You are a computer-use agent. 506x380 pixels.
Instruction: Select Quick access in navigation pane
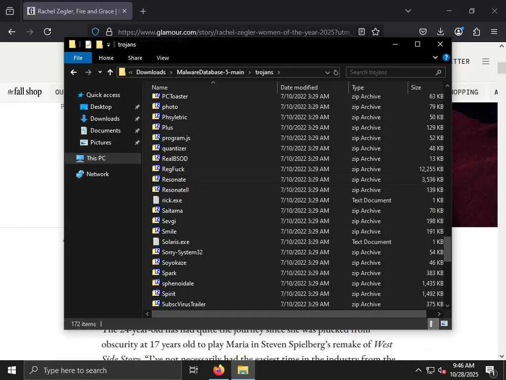coord(103,95)
